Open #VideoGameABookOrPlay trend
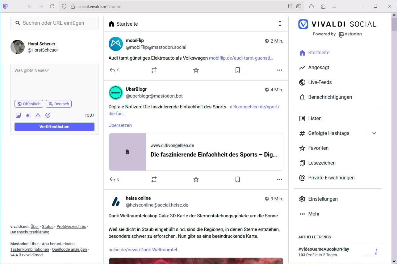This screenshot has width=397, height=264. tap(324, 249)
